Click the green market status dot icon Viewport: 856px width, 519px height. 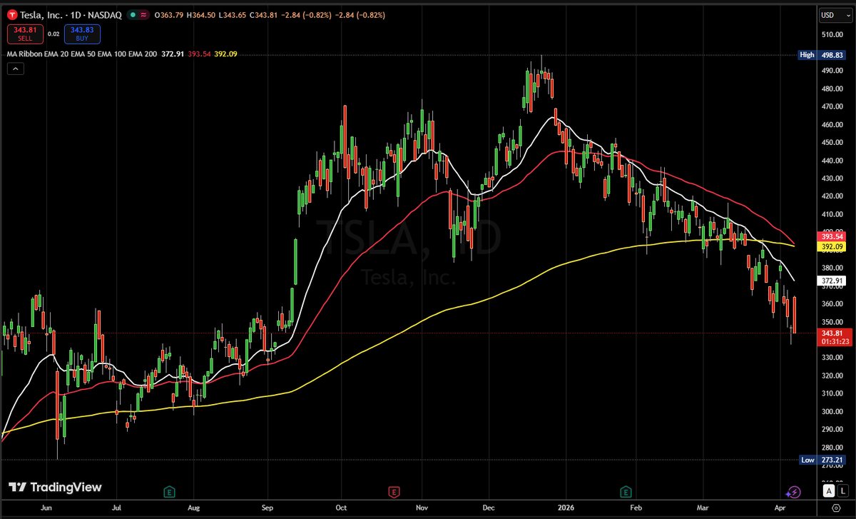131,14
